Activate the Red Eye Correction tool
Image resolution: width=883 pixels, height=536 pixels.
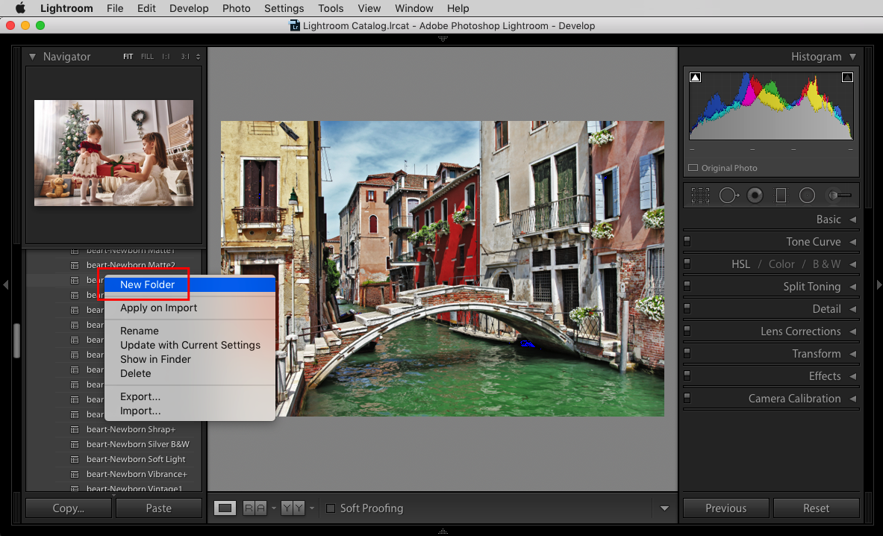point(755,196)
